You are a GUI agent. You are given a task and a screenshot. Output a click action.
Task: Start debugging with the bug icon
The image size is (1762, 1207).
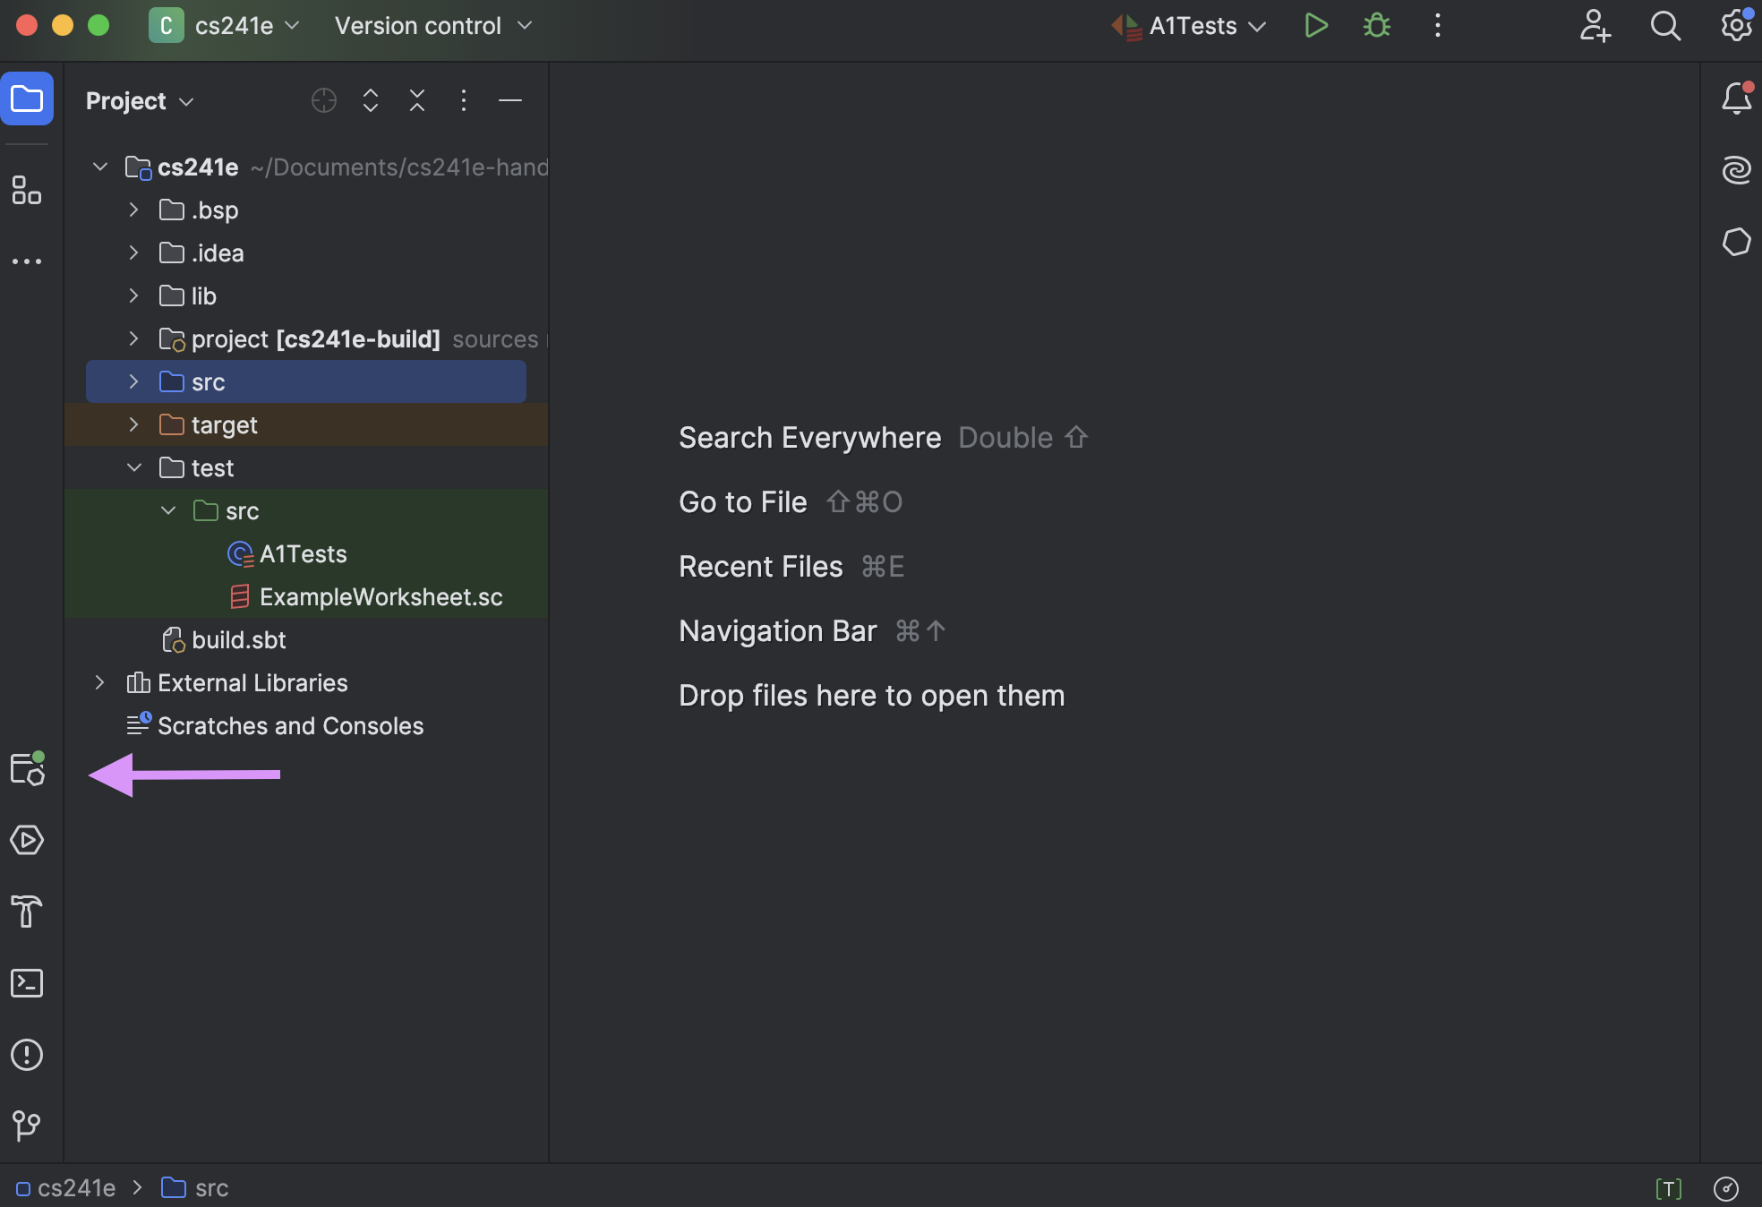tap(1376, 26)
